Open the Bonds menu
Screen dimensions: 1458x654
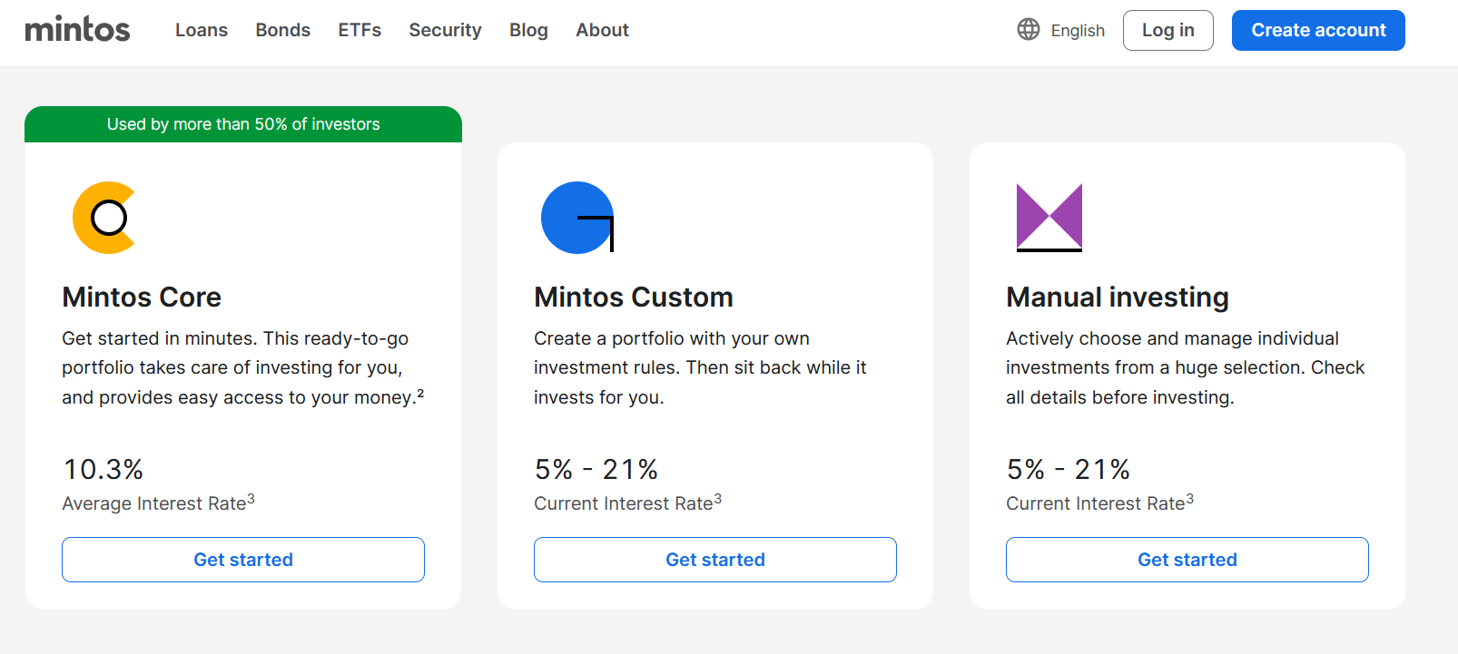[283, 30]
